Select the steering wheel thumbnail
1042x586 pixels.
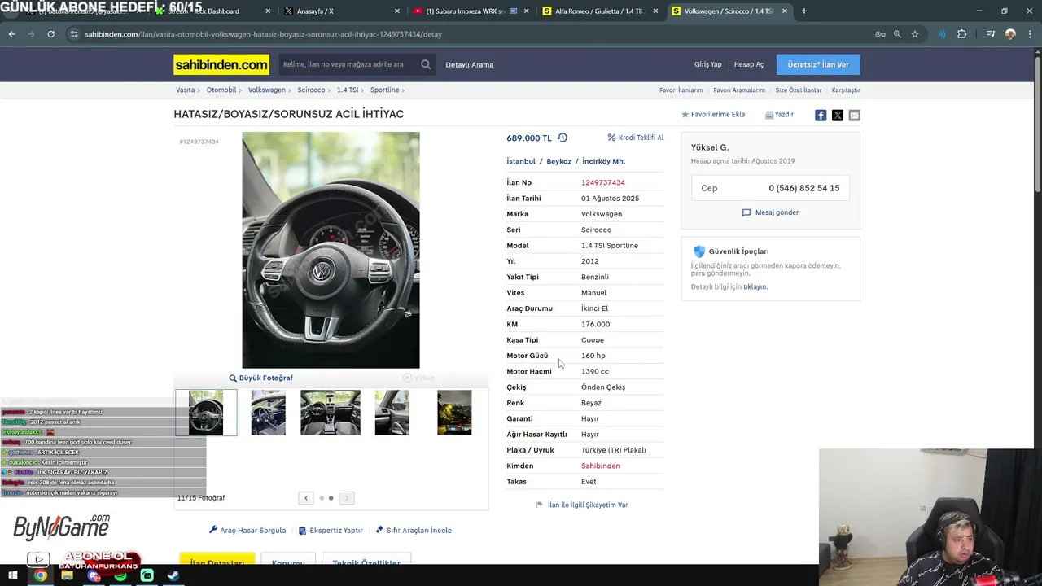(206, 413)
